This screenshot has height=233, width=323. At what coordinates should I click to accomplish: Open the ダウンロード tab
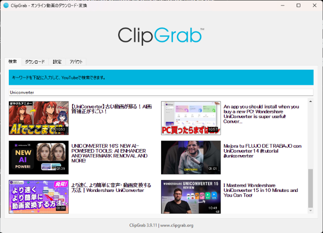pyautogui.click(x=35, y=62)
